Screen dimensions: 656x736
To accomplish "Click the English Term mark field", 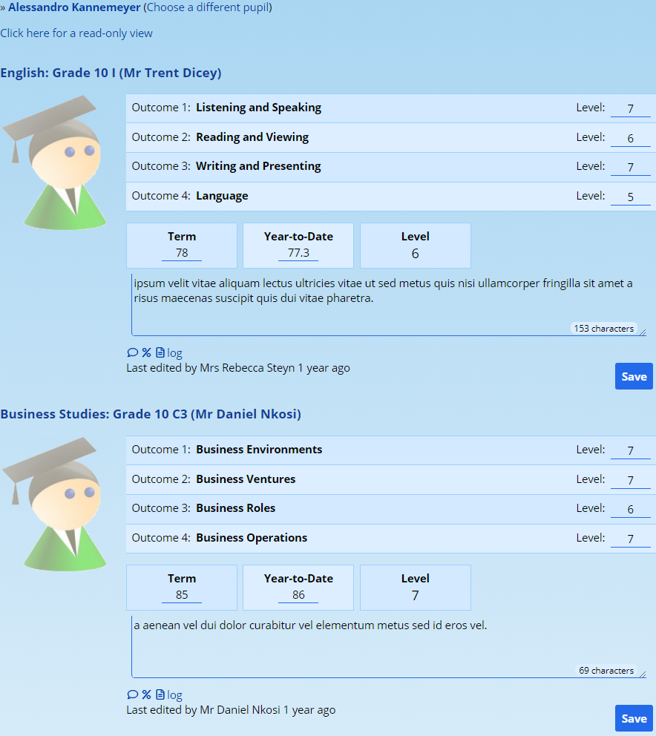I will [x=182, y=253].
